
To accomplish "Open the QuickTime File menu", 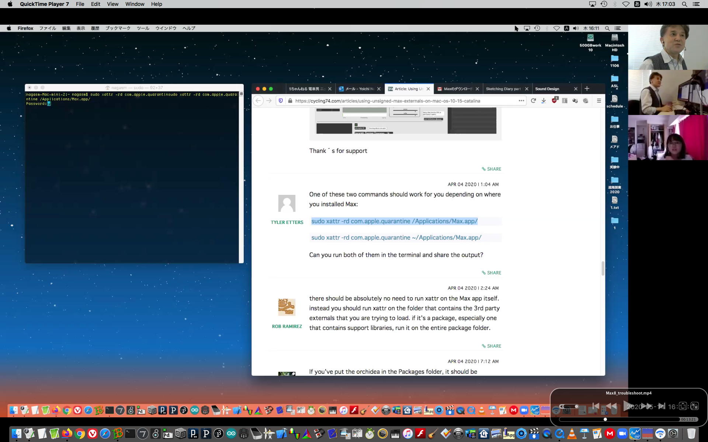I will click(x=80, y=4).
